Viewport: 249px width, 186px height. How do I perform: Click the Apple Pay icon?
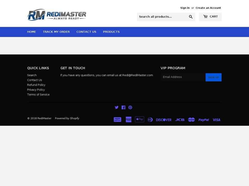coord(140,119)
